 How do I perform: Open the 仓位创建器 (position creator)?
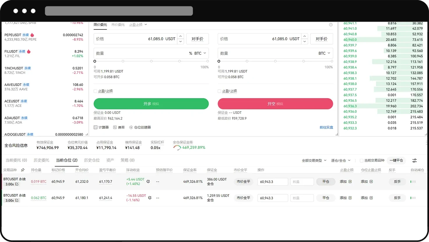pyautogui.click(x=142, y=127)
